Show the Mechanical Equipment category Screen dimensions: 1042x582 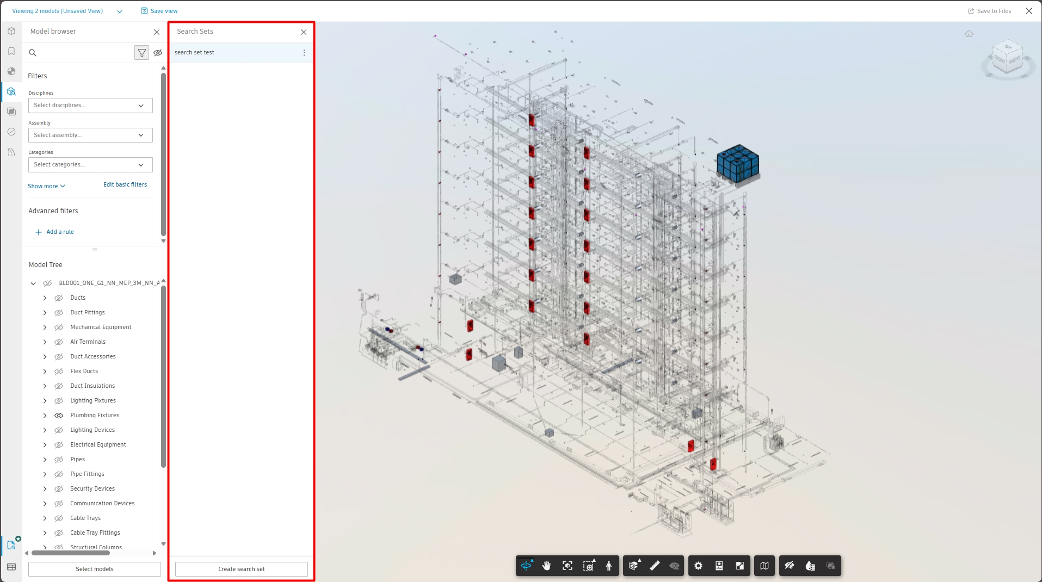[x=59, y=327]
